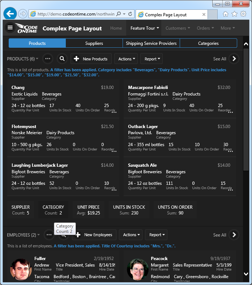Open the Employees Actions dropdown

coord(131,235)
